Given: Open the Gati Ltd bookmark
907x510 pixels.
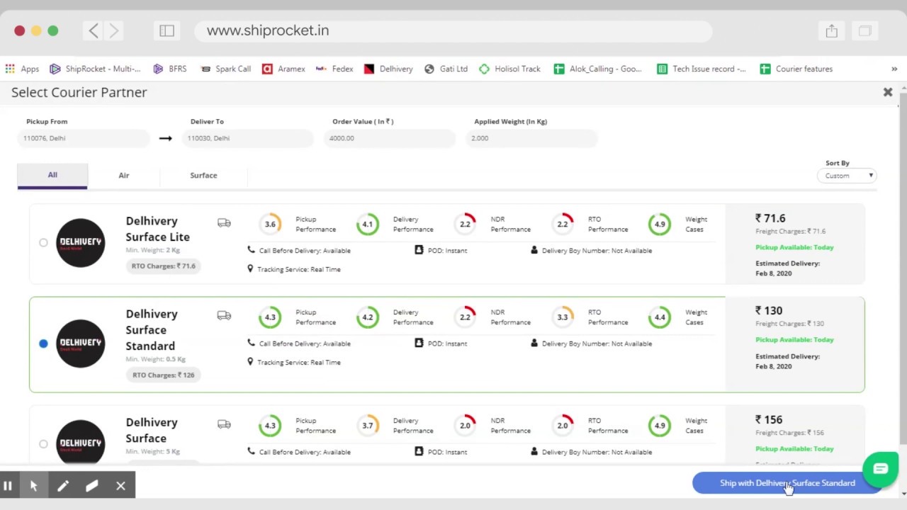Looking at the screenshot, I should click(446, 69).
